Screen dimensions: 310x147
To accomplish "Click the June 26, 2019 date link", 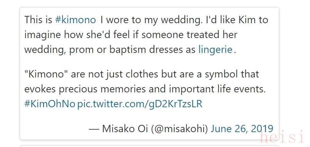I will tap(242, 129).
